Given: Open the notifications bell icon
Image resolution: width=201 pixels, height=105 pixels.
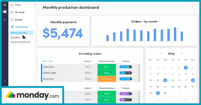Looking at the screenshot, I should [5, 19].
